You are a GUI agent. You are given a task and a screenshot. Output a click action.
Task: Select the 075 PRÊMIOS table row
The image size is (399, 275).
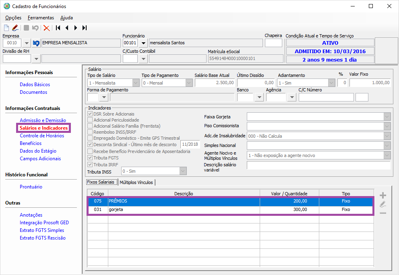pos(231,201)
